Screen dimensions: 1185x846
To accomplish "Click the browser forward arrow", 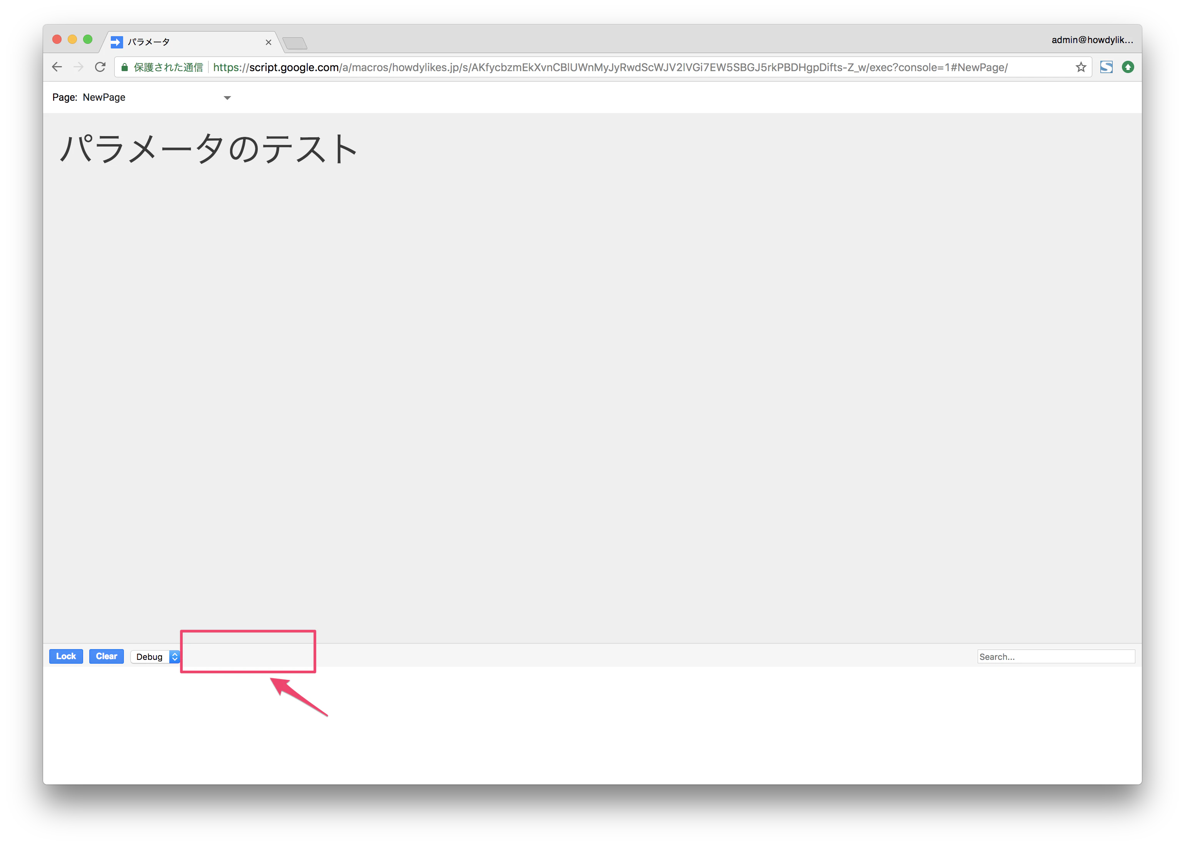I will click(x=79, y=67).
